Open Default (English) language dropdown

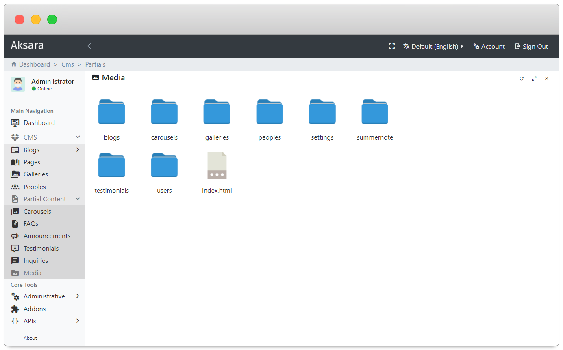[433, 46]
